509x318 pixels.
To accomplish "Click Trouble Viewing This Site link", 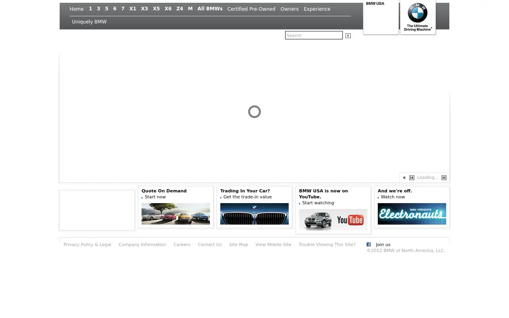I will point(327,245).
